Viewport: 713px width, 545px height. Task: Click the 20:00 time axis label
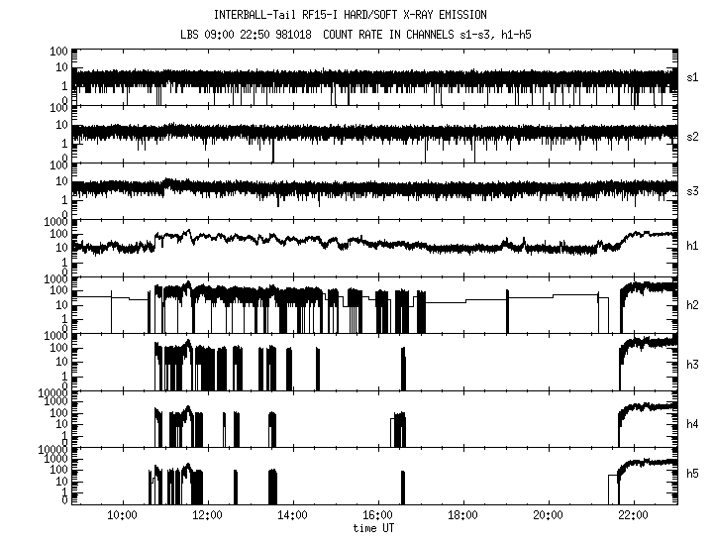pyautogui.click(x=548, y=516)
